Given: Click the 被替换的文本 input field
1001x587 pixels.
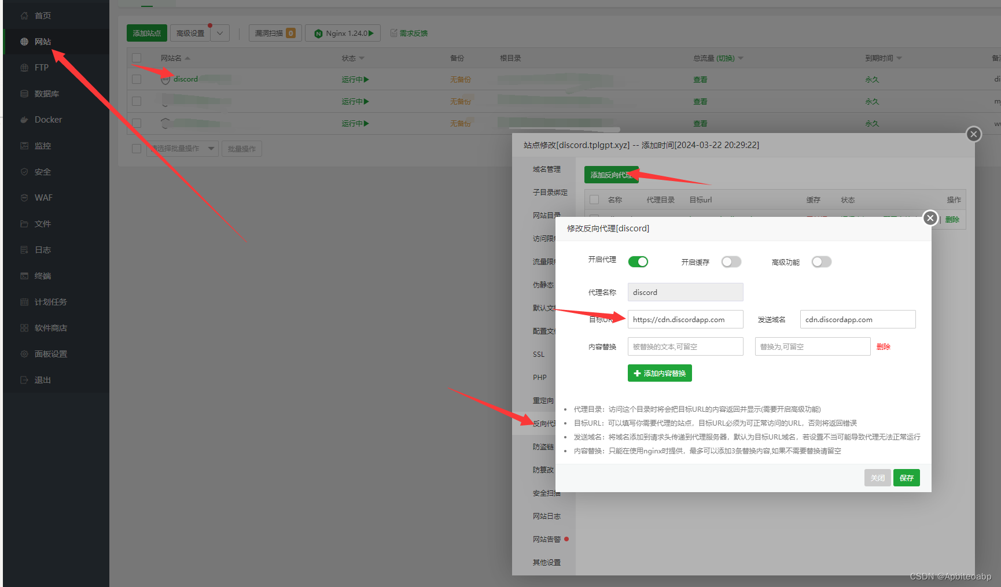Looking at the screenshot, I should coord(686,346).
